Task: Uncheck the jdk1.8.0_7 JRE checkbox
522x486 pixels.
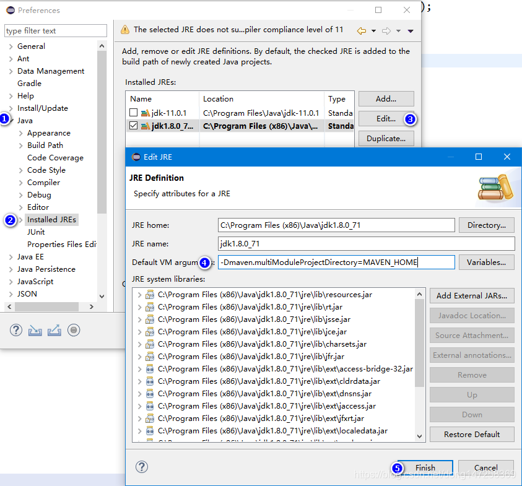Action: [x=134, y=126]
